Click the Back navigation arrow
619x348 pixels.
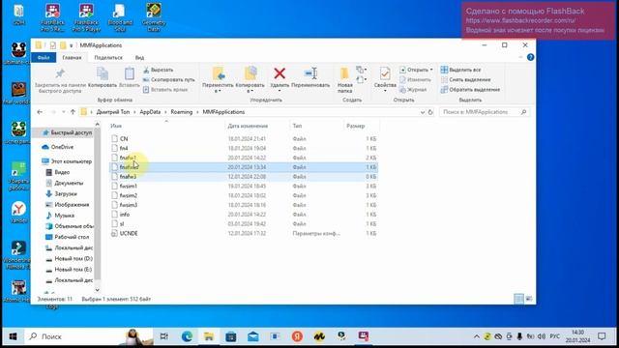[x=40, y=112]
